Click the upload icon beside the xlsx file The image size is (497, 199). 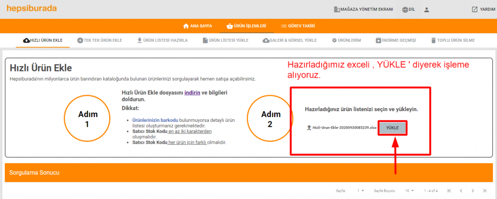tap(309, 128)
